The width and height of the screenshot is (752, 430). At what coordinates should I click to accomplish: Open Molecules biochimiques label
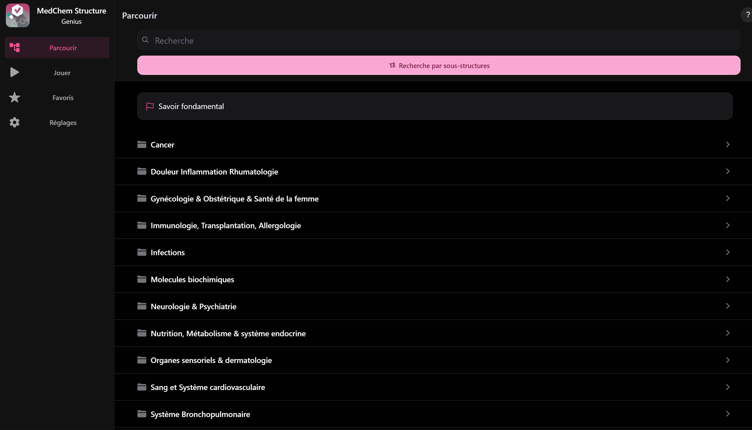(x=192, y=280)
